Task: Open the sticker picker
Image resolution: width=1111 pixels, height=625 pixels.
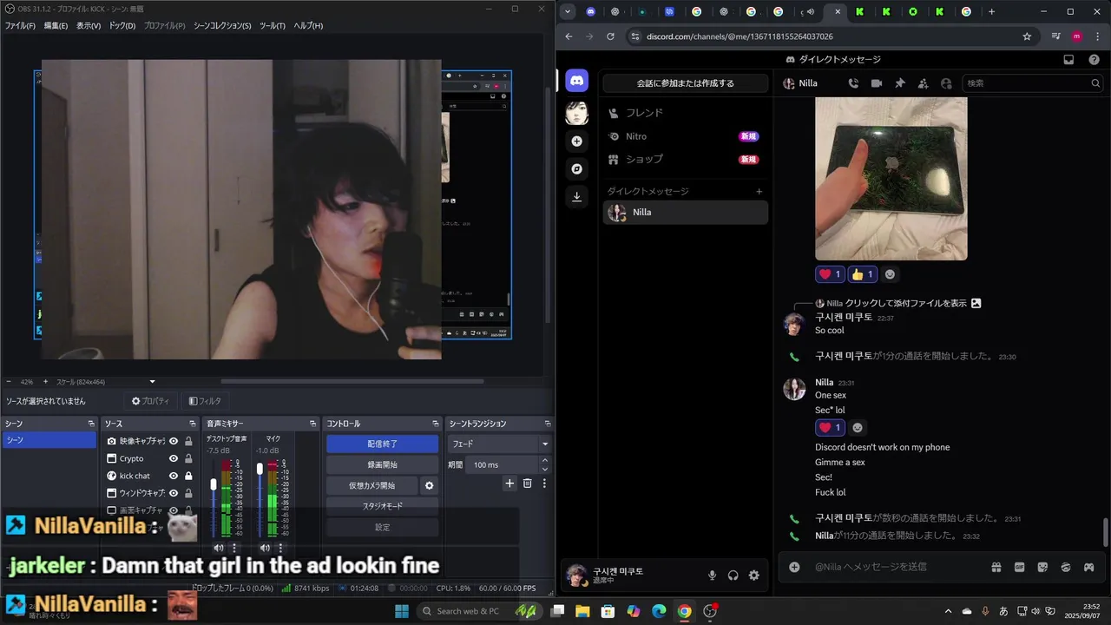Action: [1042, 567]
